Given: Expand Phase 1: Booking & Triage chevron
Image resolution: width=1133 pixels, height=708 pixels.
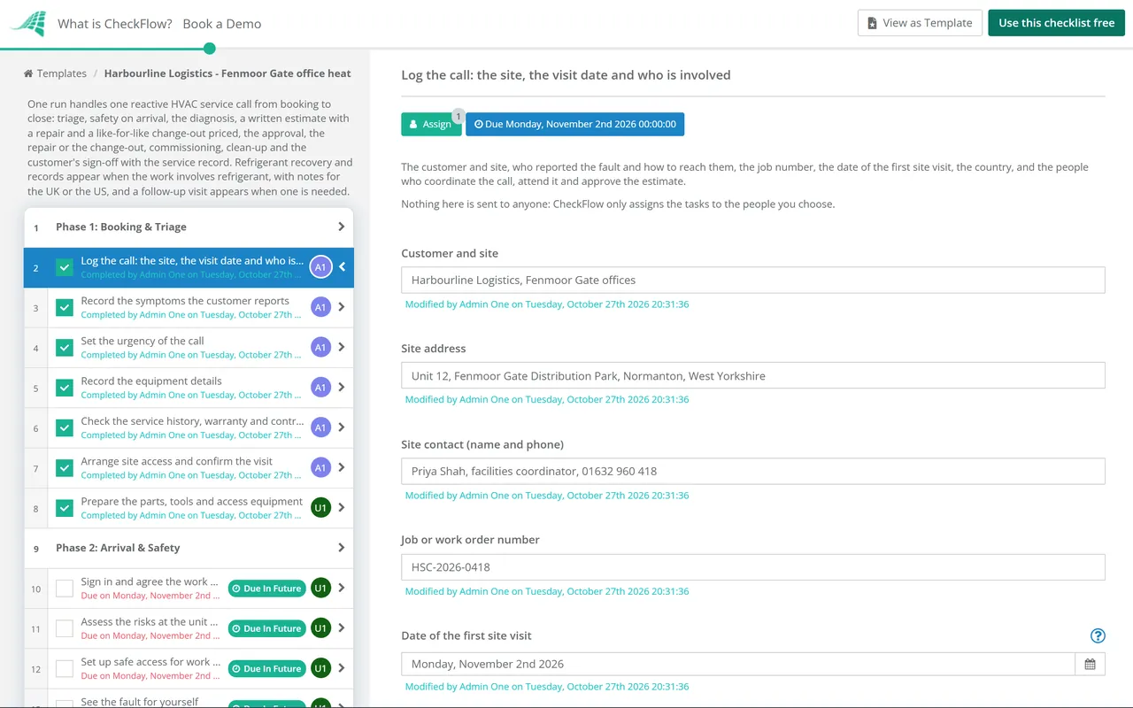Looking at the screenshot, I should click(342, 227).
